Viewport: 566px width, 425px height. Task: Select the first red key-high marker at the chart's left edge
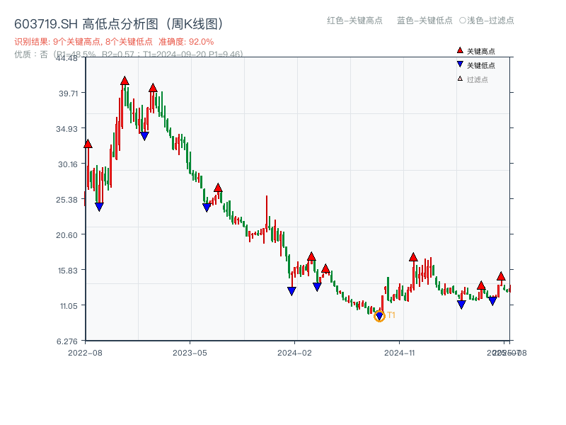(88, 143)
